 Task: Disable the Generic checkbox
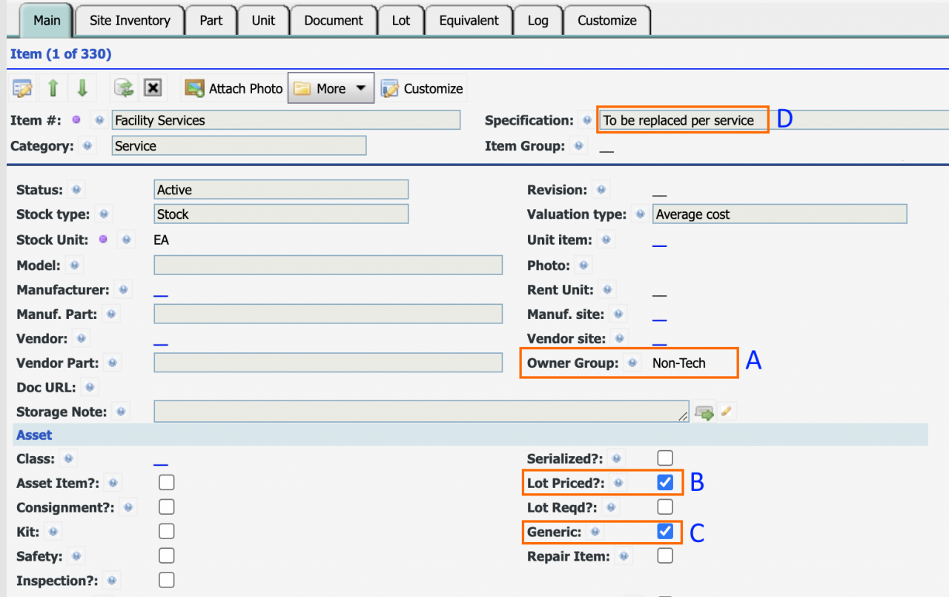(x=665, y=531)
